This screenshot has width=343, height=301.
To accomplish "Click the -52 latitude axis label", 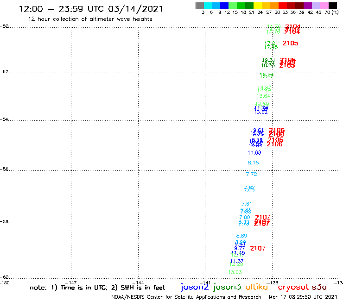I will coord(4,72).
